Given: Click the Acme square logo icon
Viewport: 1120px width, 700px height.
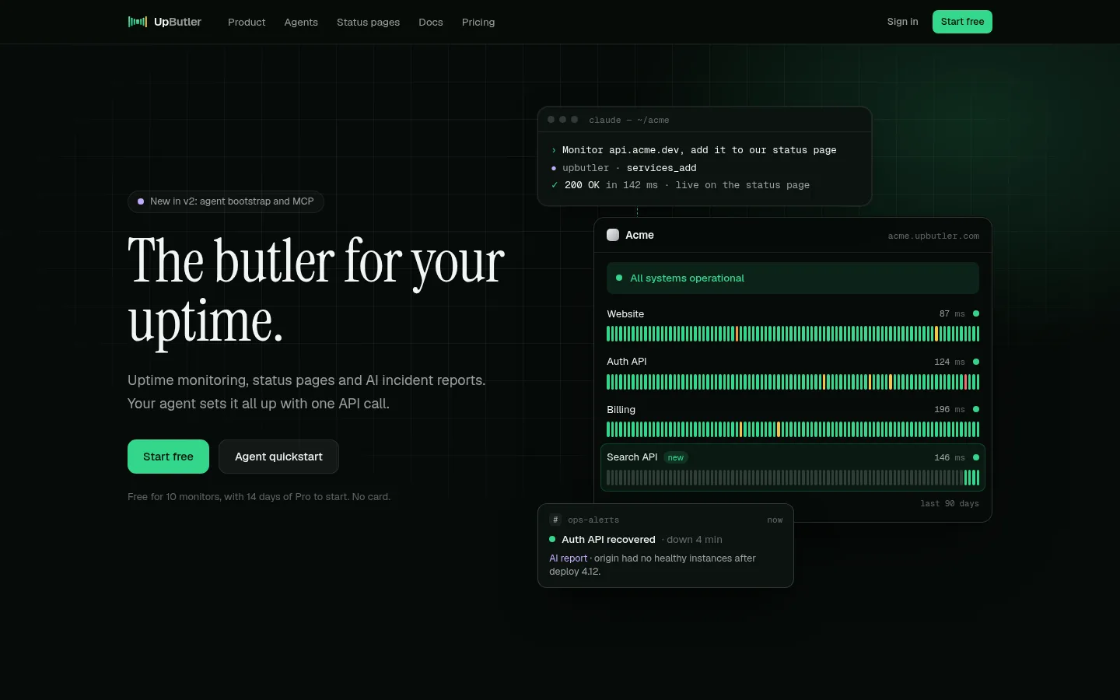Looking at the screenshot, I should (613, 235).
